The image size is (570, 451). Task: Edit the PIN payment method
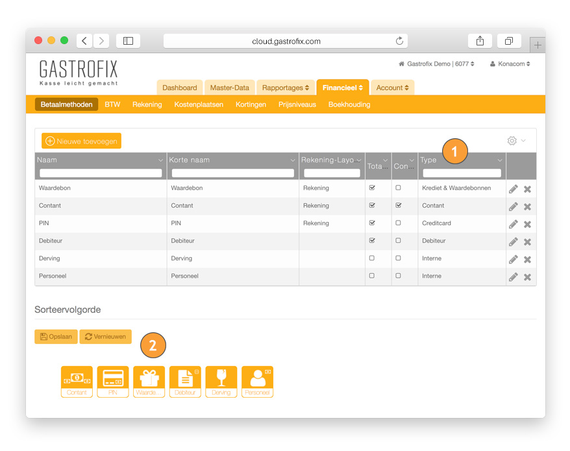click(513, 224)
